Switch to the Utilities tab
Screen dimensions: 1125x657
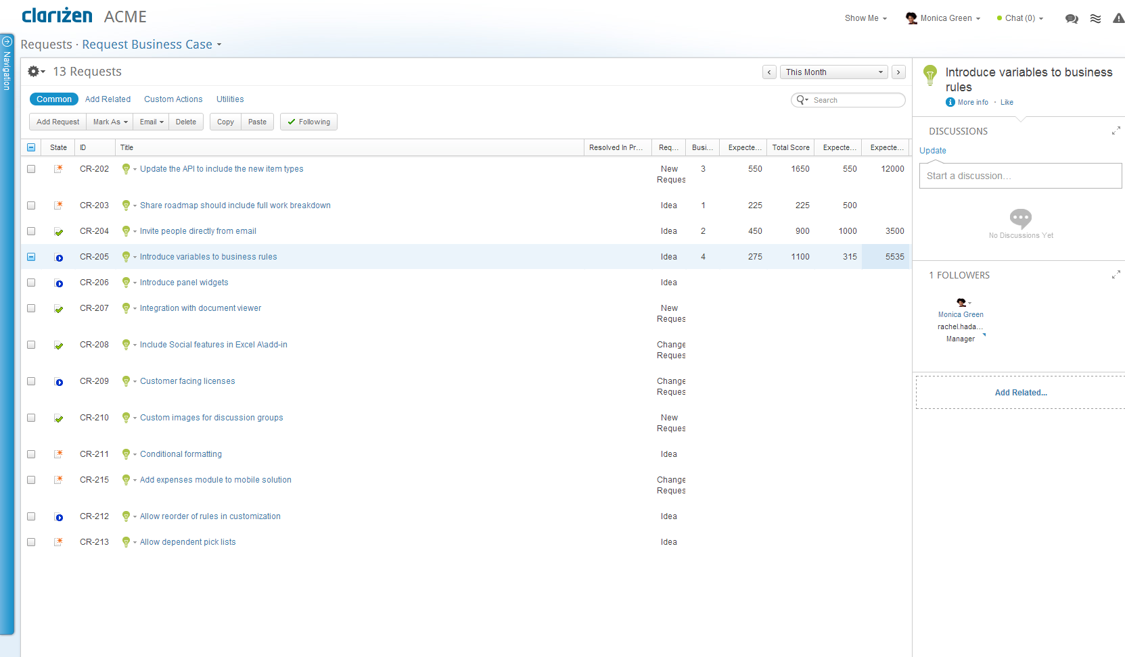(230, 99)
